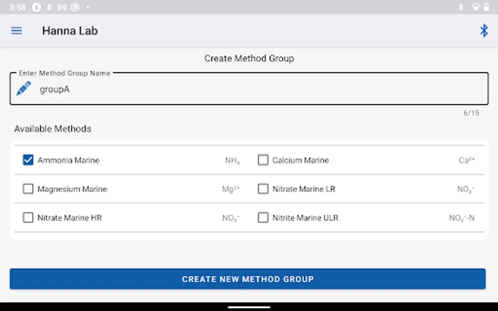This screenshot has height=311, width=498.
Task: Tap the status bar Bluetooth indicator
Action: coord(461,7)
